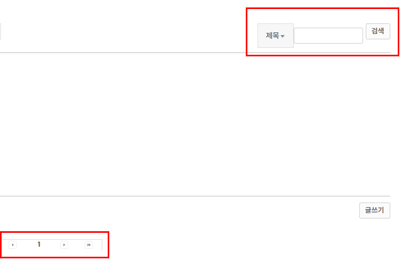
Task: Click current page indicator 1
Action: [39, 245]
